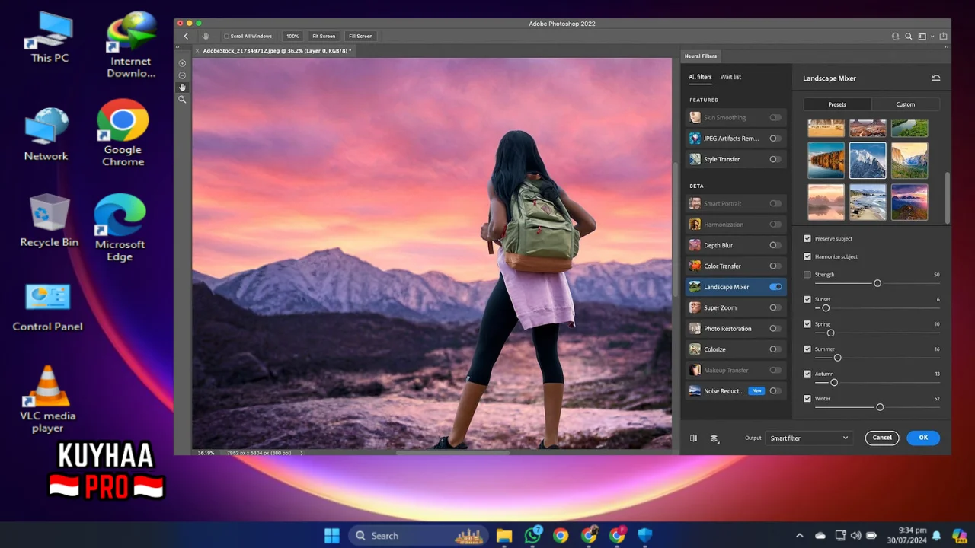975x548 pixels.
Task: Enable the Depth Blur filter toggle
Action: pos(775,245)
